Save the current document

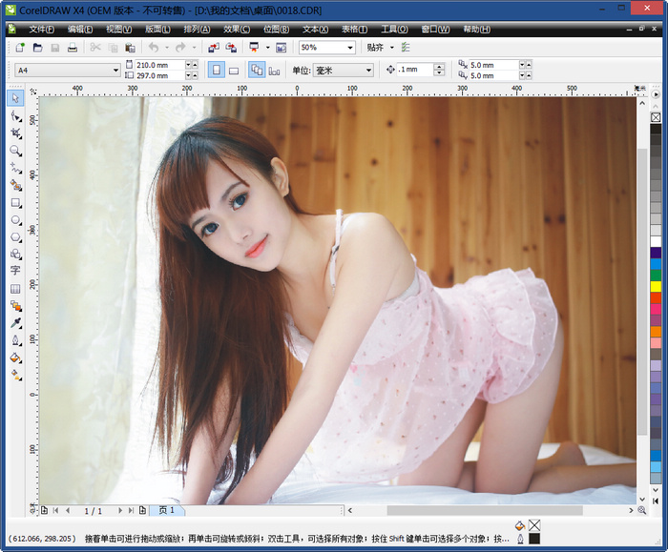(x=55, y=48)
